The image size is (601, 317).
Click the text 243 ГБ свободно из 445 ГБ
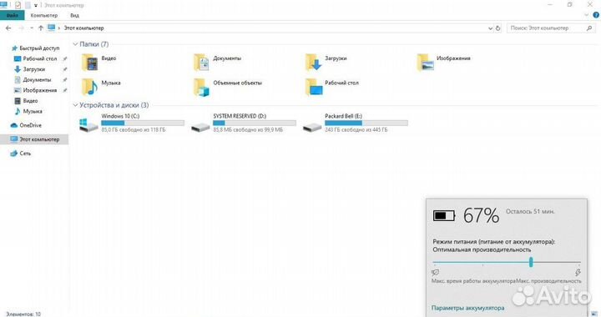coord(356,130)
